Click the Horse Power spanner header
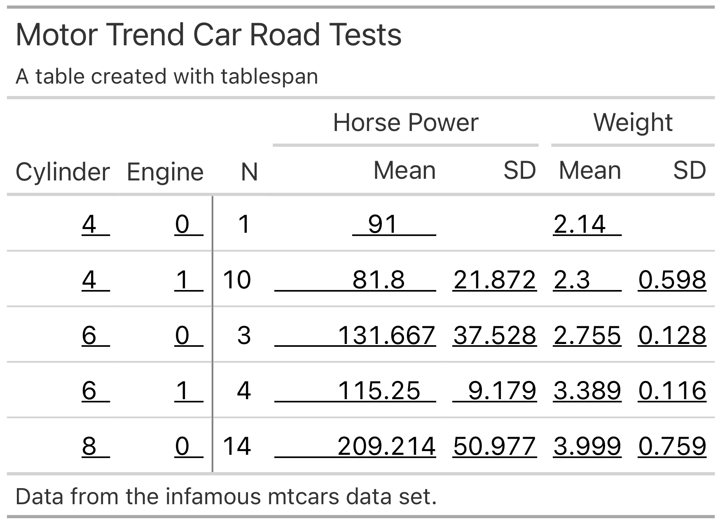 pyautogui.click(x=405, y=123)
